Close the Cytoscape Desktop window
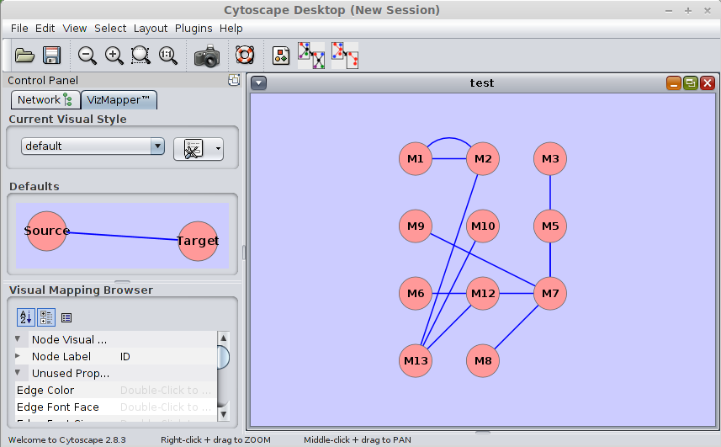The image size is (721, 447). (708, 11)
